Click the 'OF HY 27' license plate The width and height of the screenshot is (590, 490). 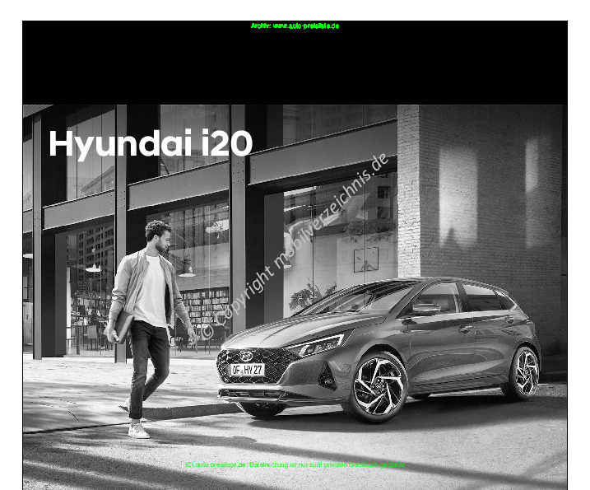(x=247, y=370)
